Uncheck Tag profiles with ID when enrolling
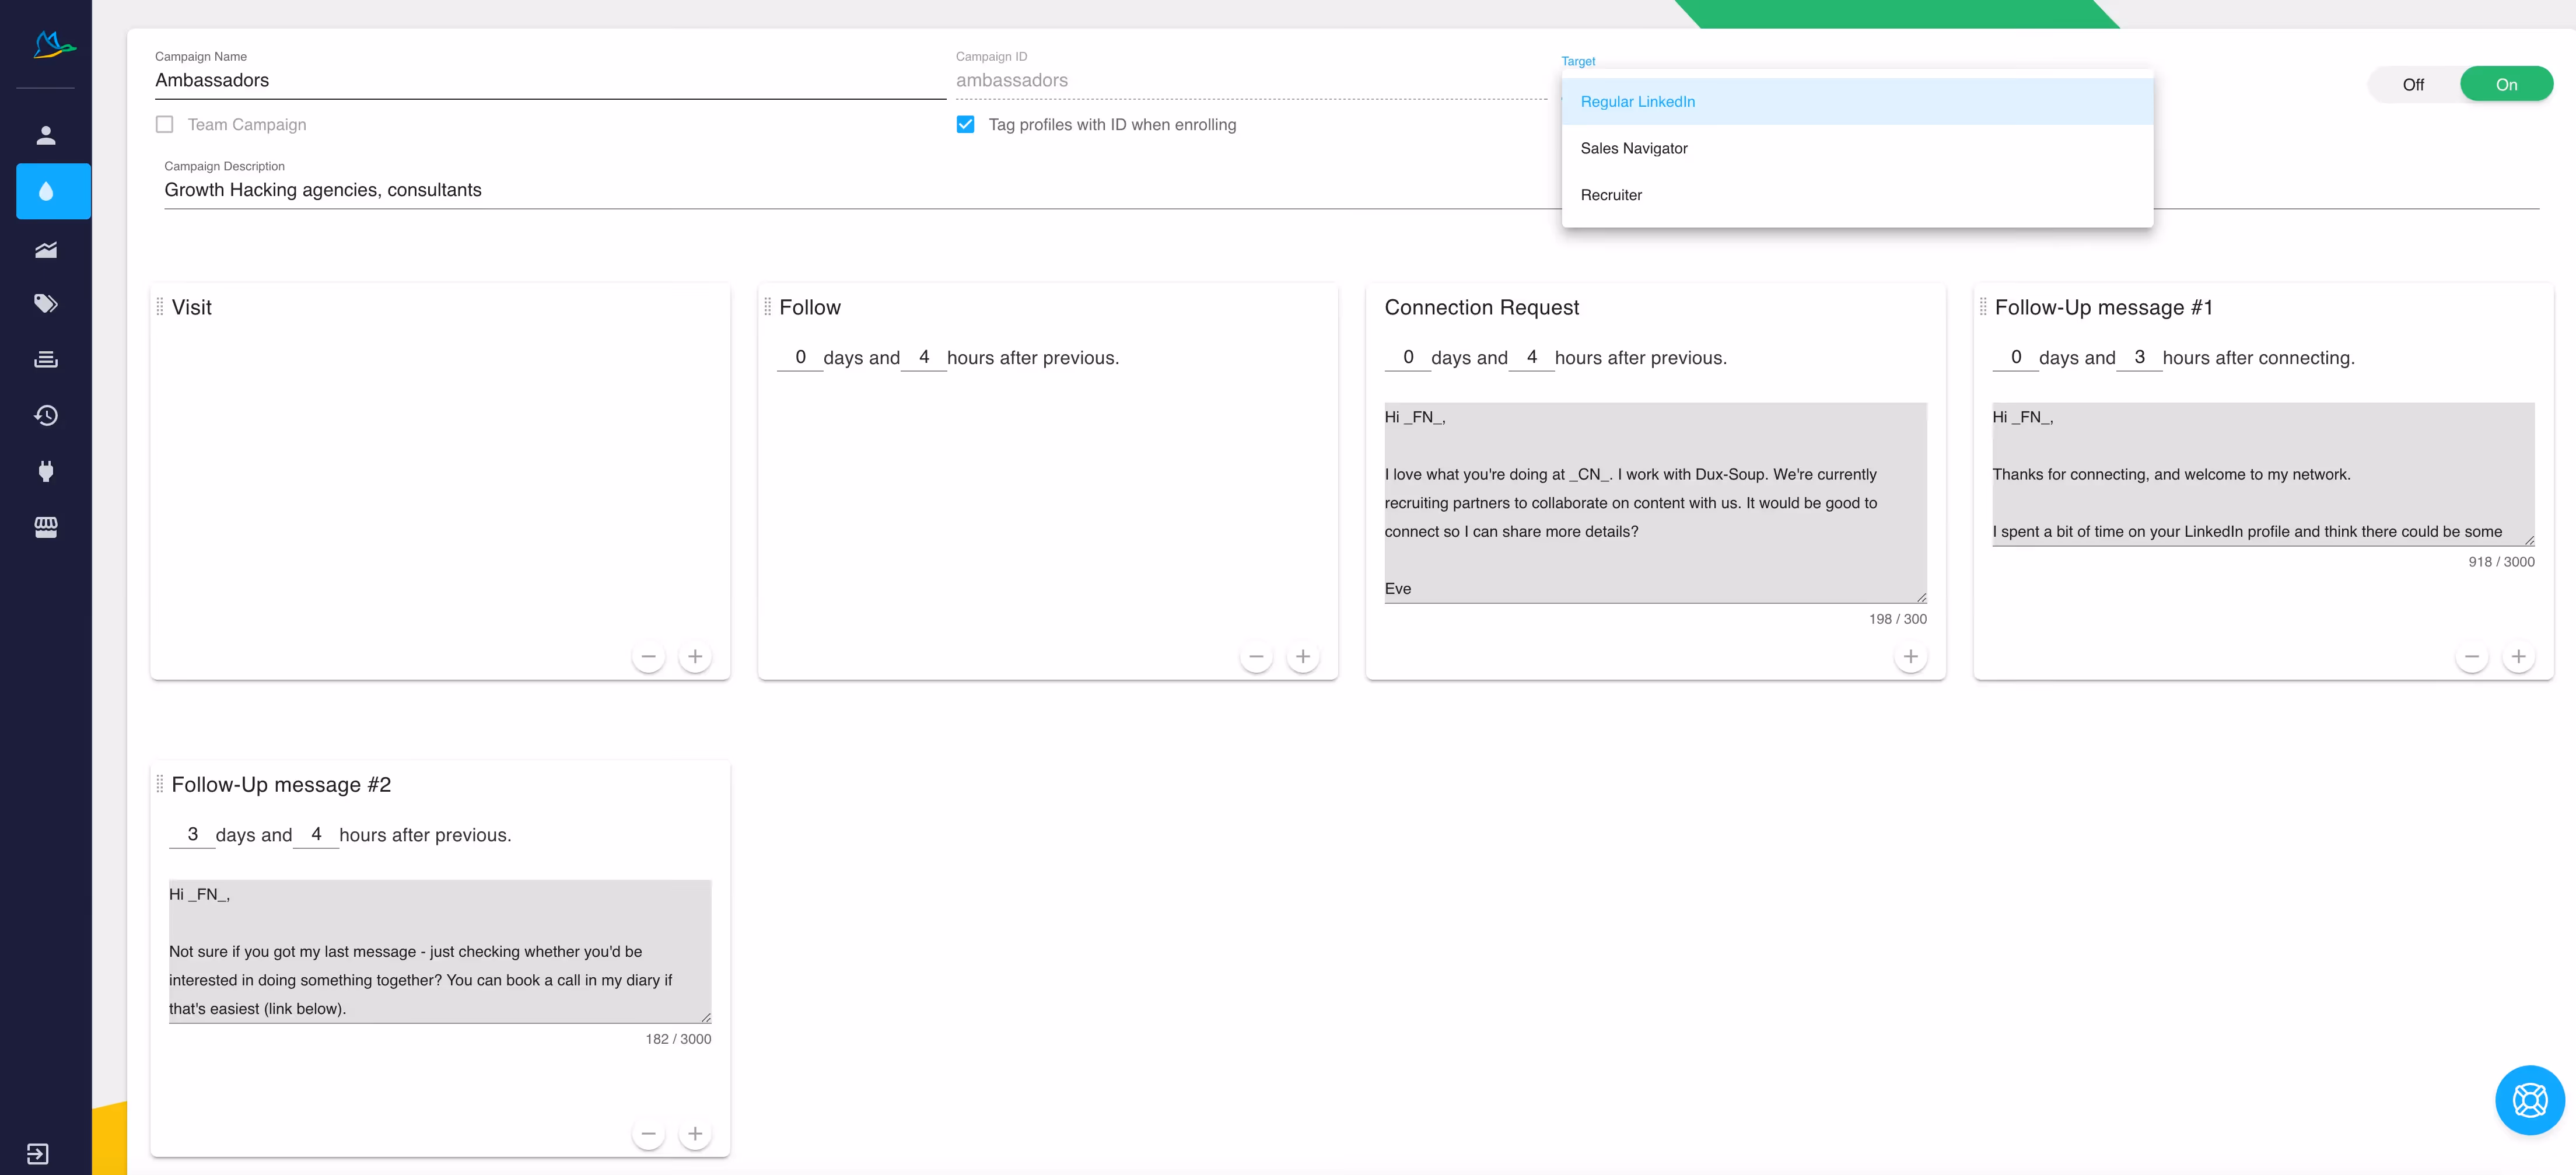This screenshot has width=2576, height=1175. tap(965, 125)
